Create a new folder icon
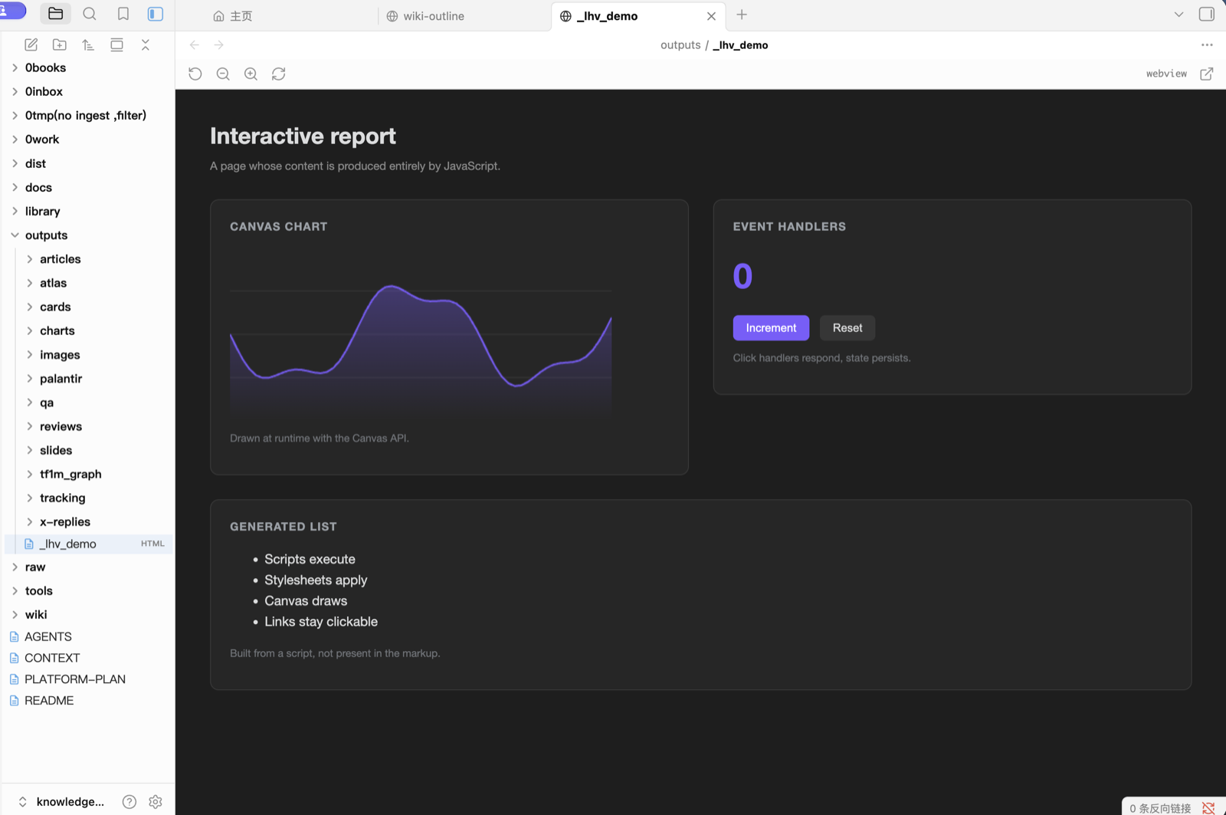This screenshot has width=1226, height=815. [x=60, y=45]
